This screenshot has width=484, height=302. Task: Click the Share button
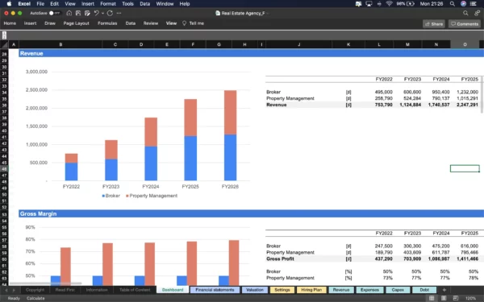[434, 23]
